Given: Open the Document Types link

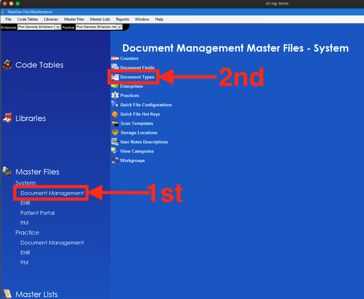Looking at the screenshot, I should [x=137, y=77].
